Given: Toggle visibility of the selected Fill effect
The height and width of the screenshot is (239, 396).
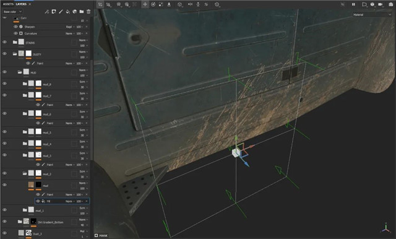Looking at the screenshot, I should pos(38,201).
